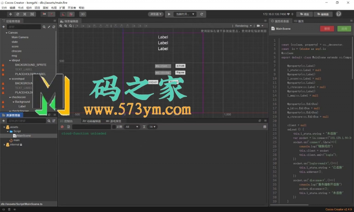Click the red revert button in inspector
This screenshot has height=212, width=354.
click(327, 29)
